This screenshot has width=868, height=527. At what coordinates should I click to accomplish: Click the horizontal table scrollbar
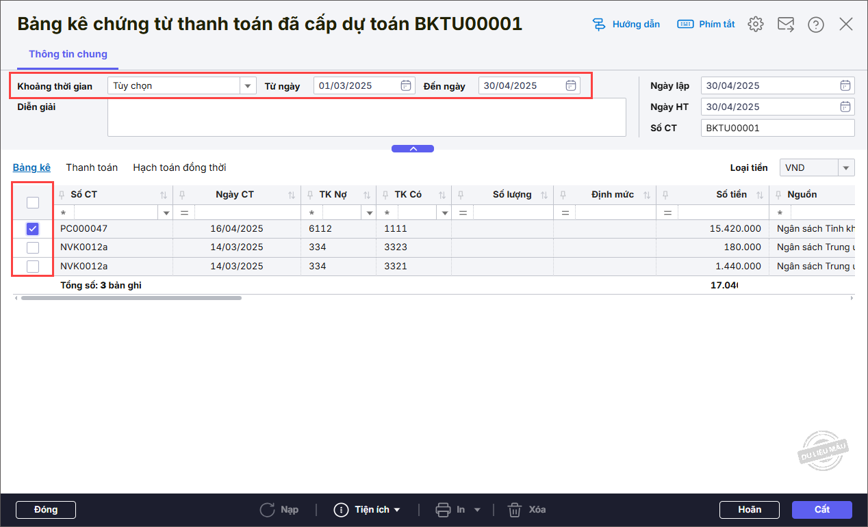tap(131, 298)
